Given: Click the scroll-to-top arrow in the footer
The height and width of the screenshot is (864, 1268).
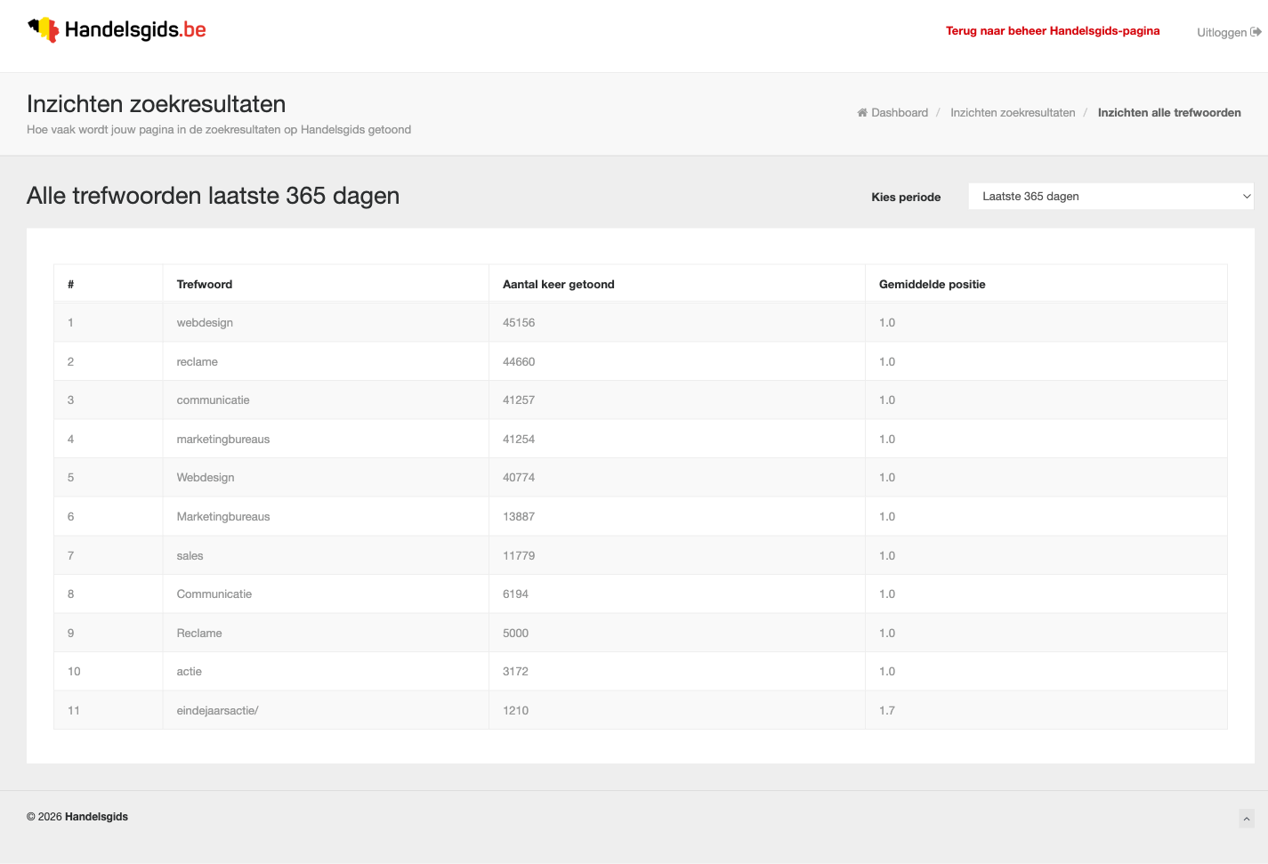Looking at the screenshot, I should [1247, 819].
